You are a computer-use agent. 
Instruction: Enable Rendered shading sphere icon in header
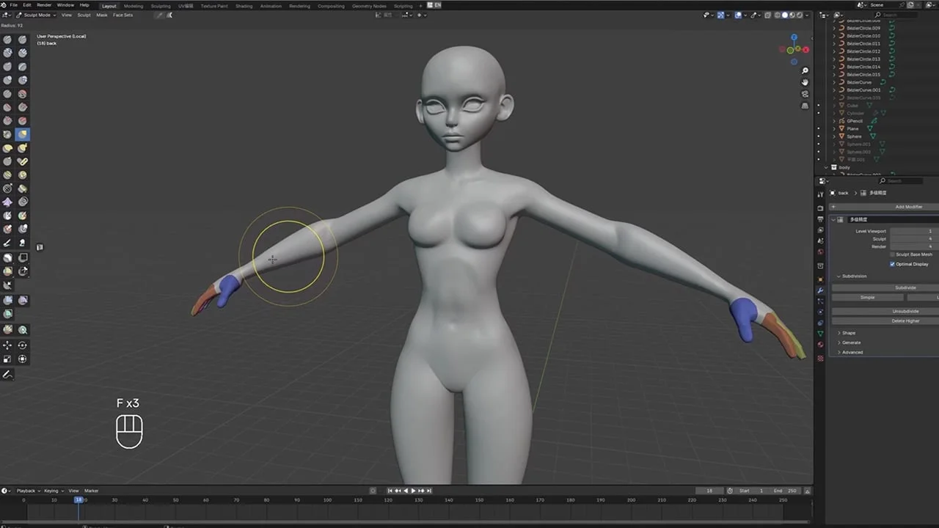pos(800,15)
